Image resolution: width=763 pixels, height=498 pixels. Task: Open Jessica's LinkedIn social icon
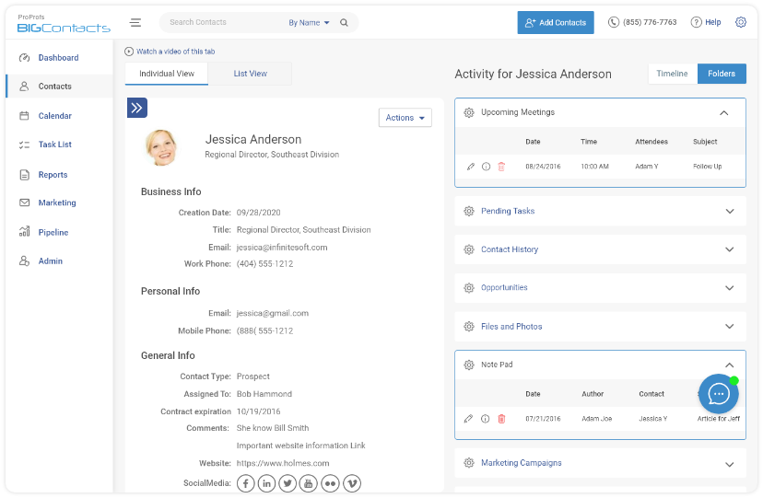[266, 483]
